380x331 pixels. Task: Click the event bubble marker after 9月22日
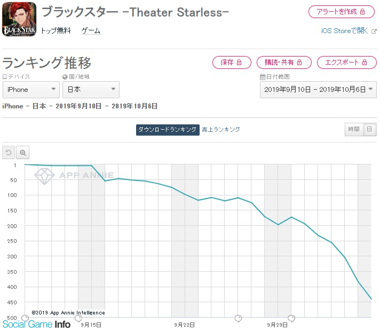(238, 318)
